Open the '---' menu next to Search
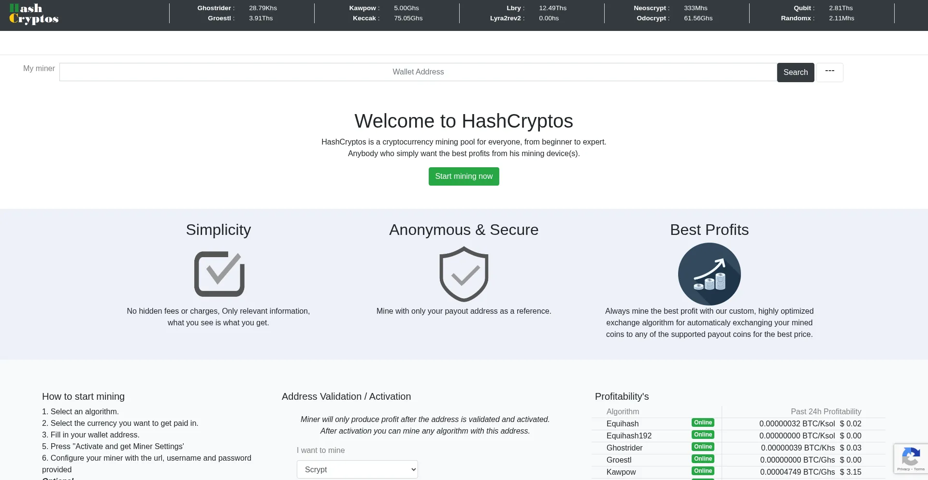Image resolution: width=928 pixels, height=480 pixels. [x=830, y=72]
